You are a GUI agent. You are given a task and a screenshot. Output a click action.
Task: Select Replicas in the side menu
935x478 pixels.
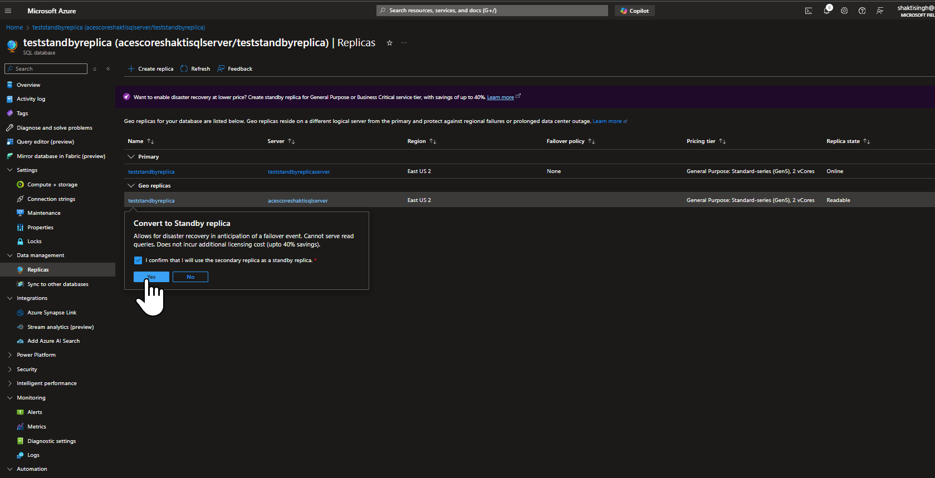tap(58, 270)
